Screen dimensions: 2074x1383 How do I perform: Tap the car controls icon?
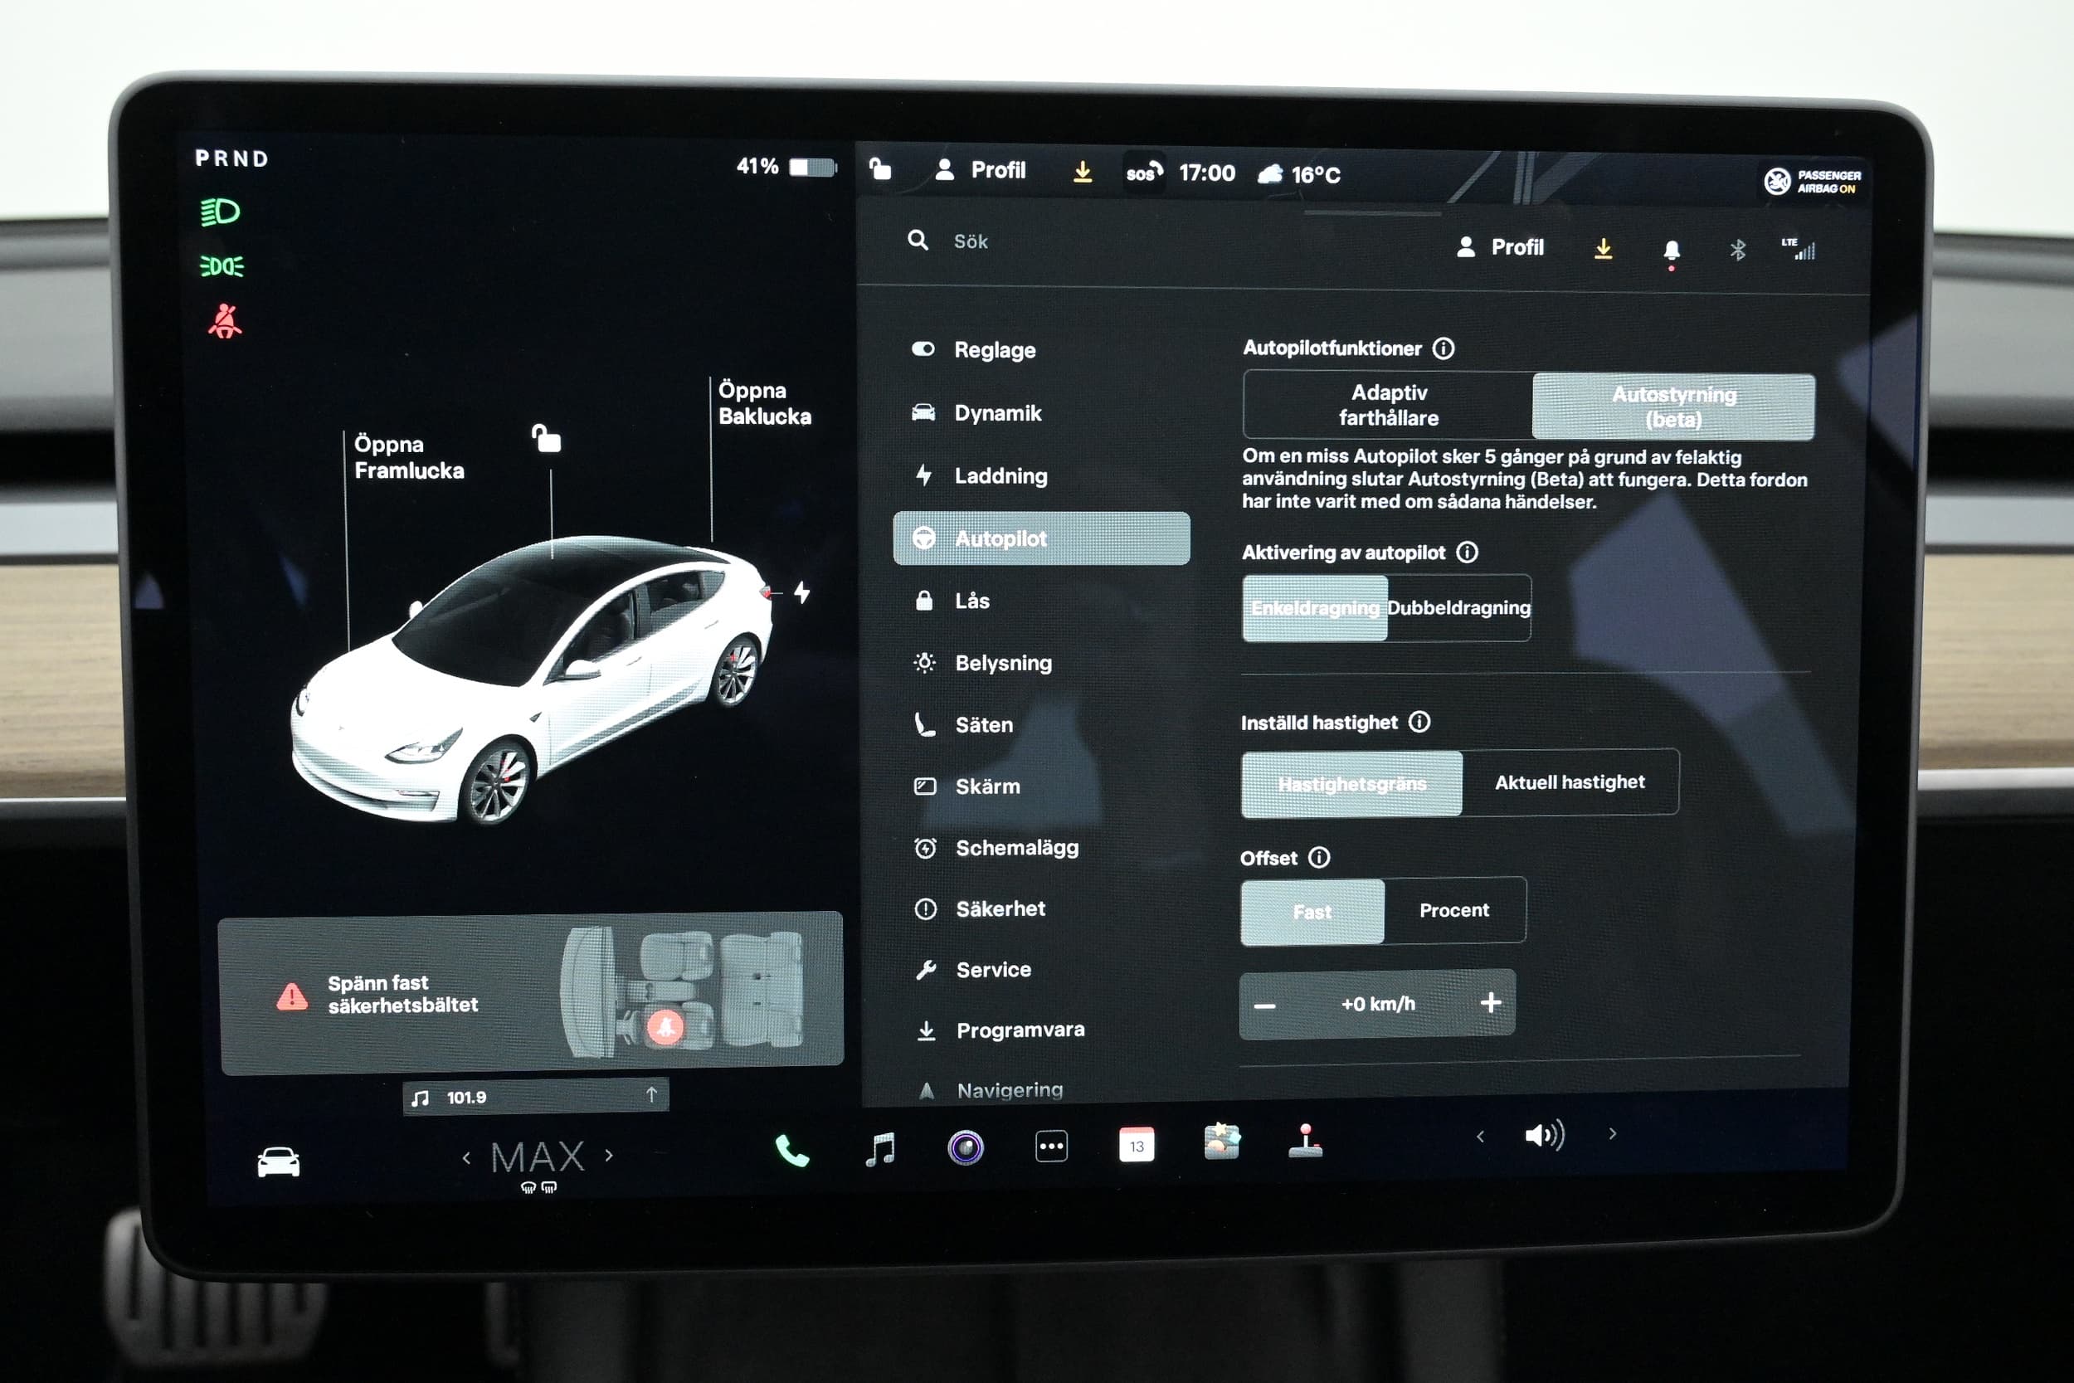pos(279,1162)
